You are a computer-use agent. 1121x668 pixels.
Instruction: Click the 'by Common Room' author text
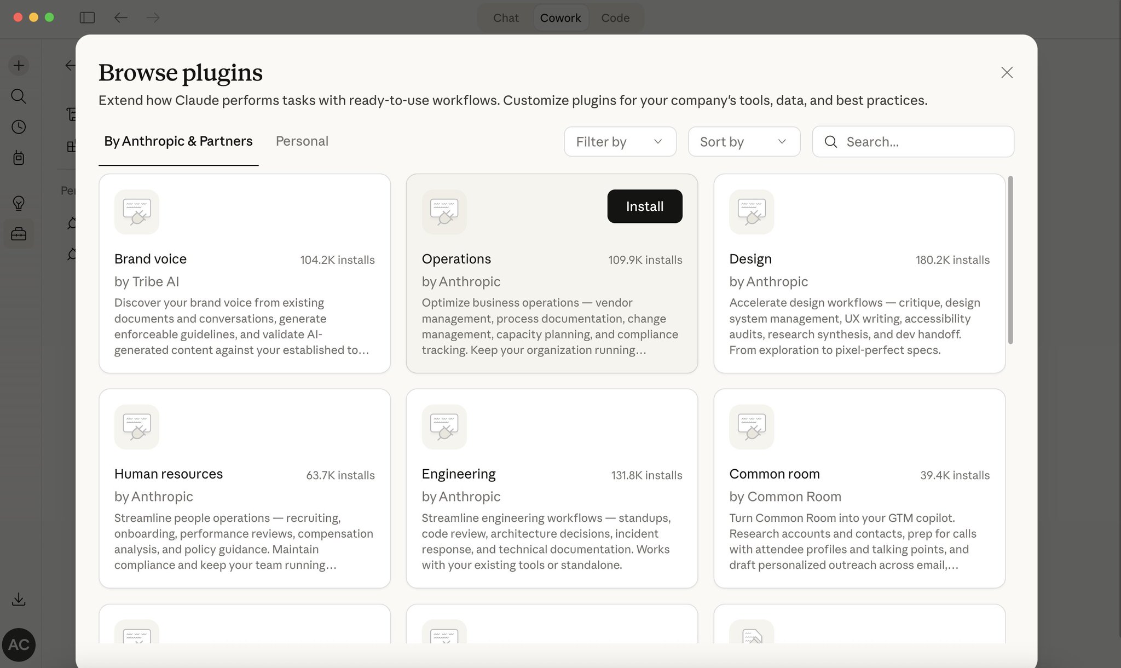(x=785, y=497)
